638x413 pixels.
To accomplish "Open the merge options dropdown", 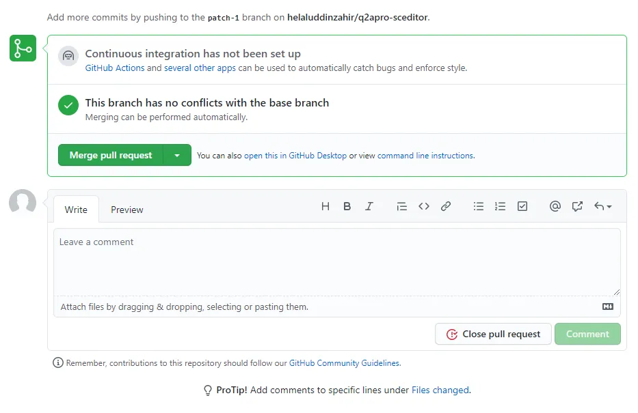I will coord(177,155).
